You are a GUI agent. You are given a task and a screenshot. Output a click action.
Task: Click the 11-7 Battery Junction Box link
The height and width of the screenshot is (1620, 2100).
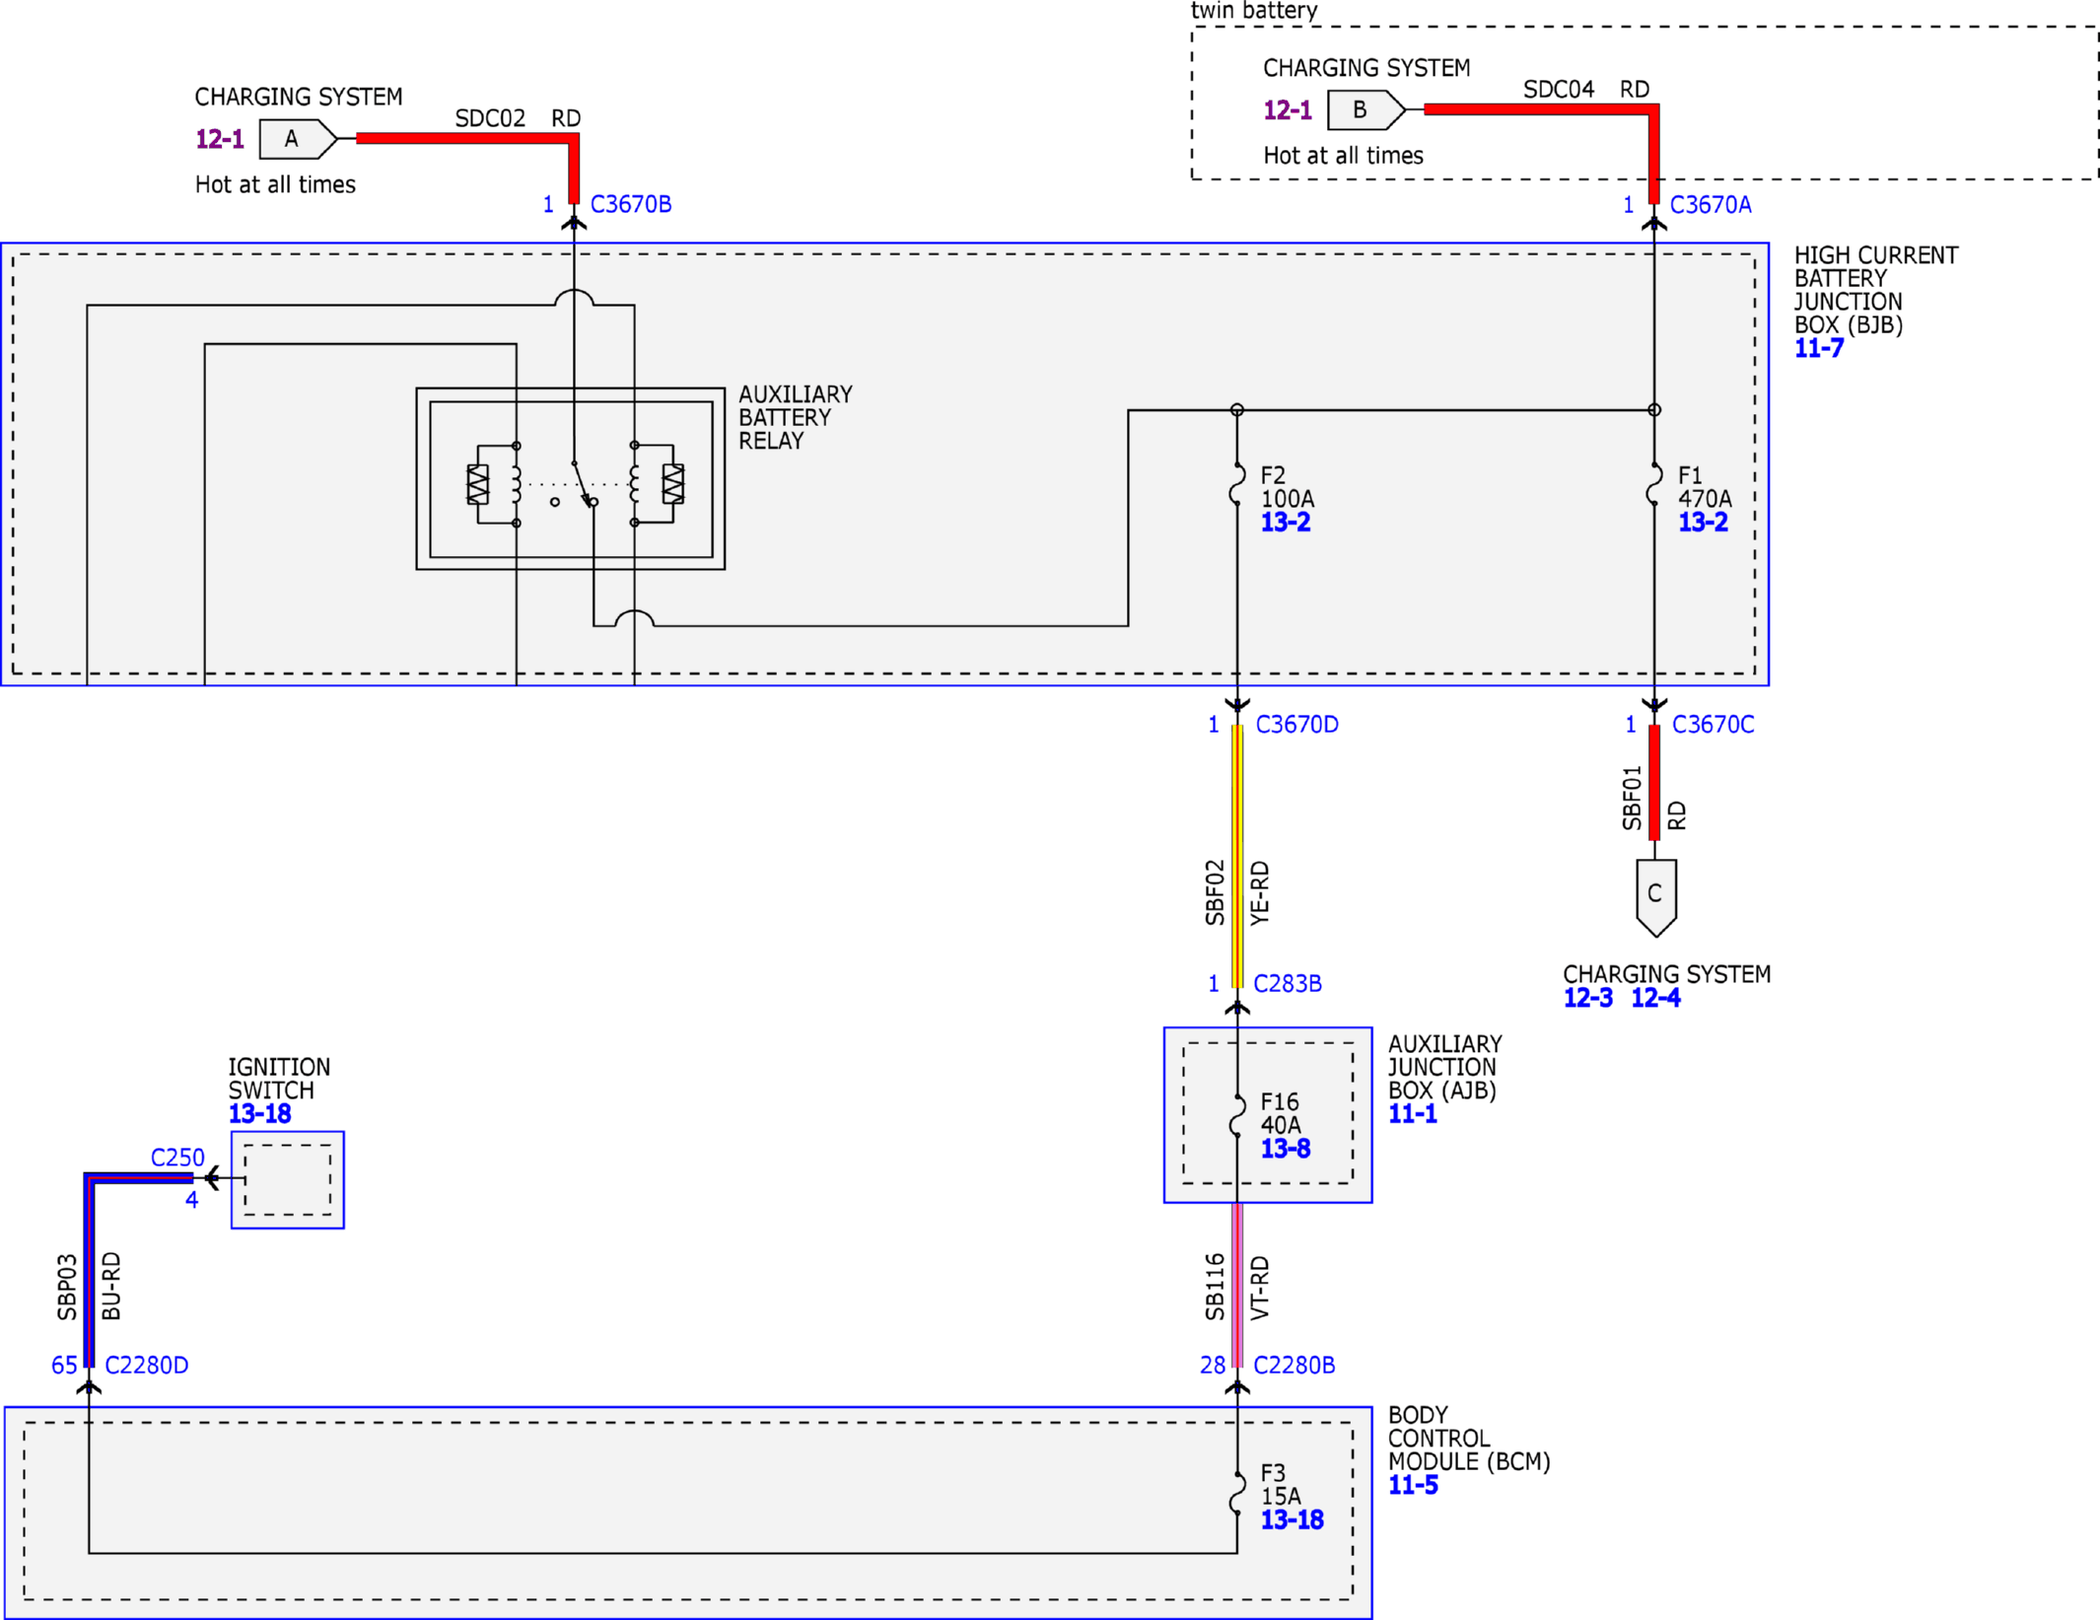(x=1819, y=348)
